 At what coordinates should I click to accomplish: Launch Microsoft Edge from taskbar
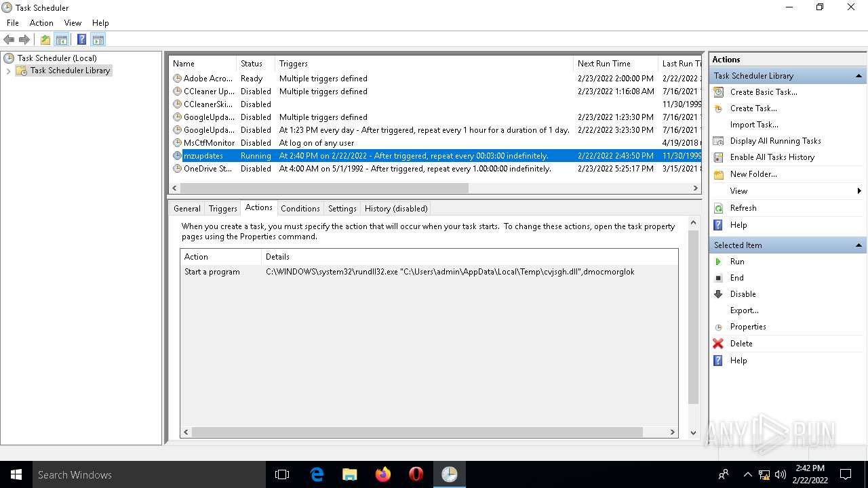click(x=316, y=474)
